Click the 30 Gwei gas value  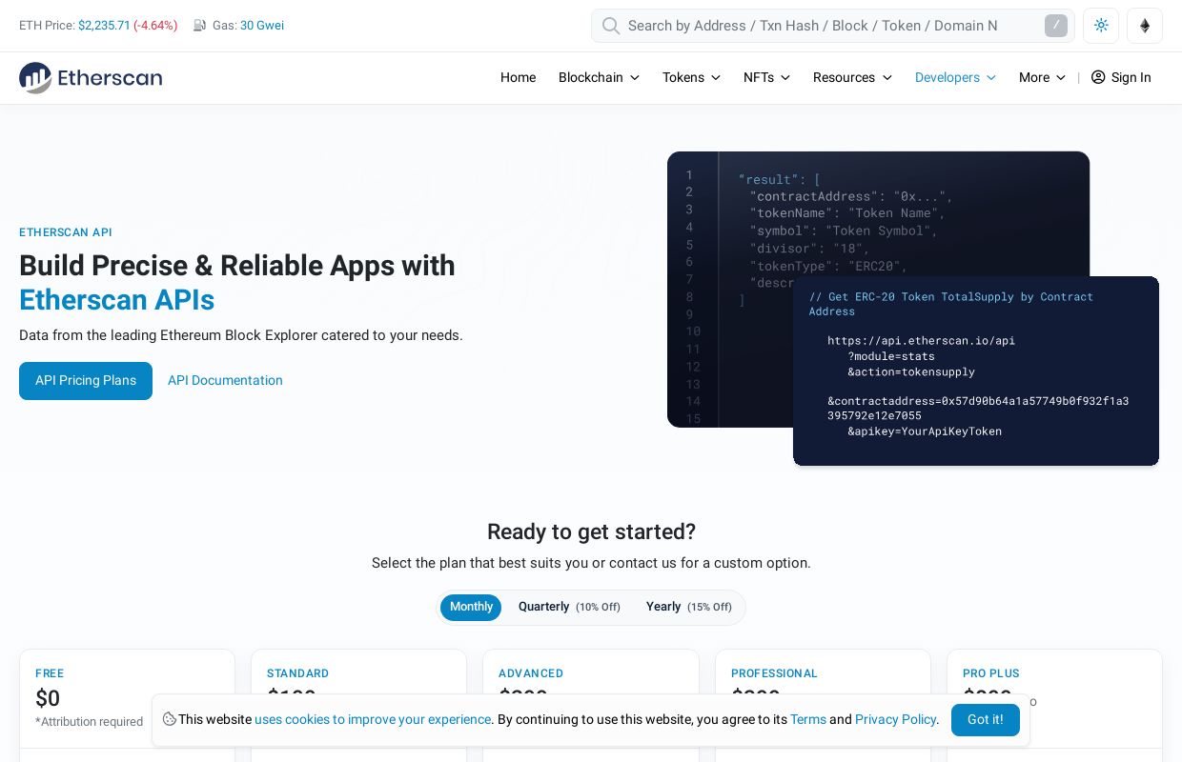pyautogui.click(x=262, y=26)
